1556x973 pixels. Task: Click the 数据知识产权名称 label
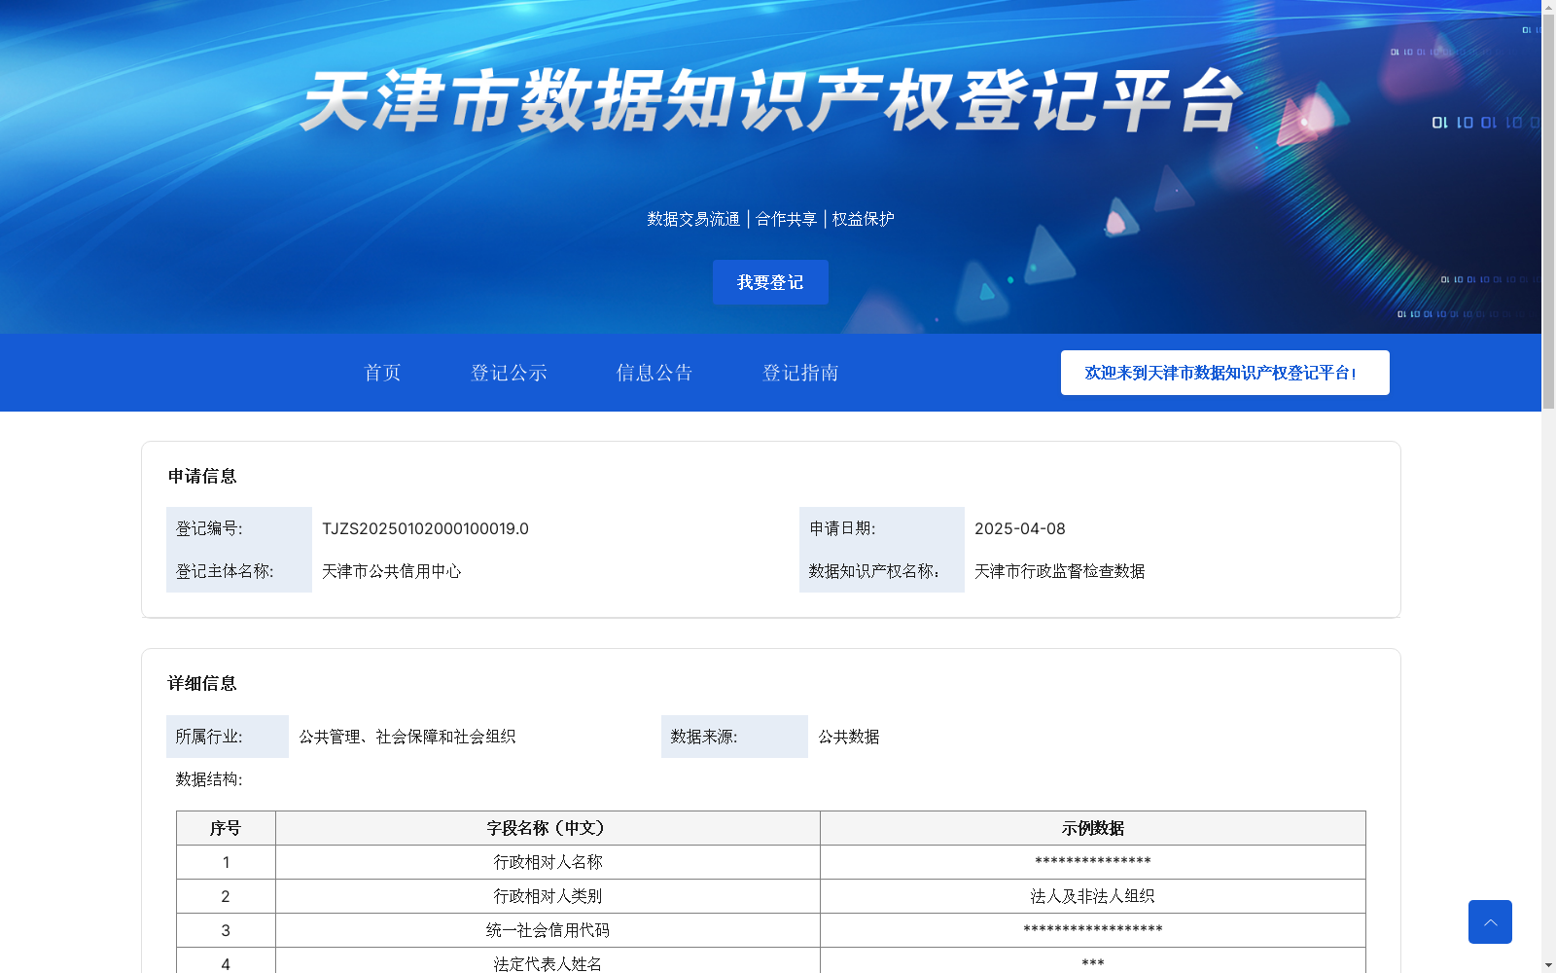pos(874,571)
